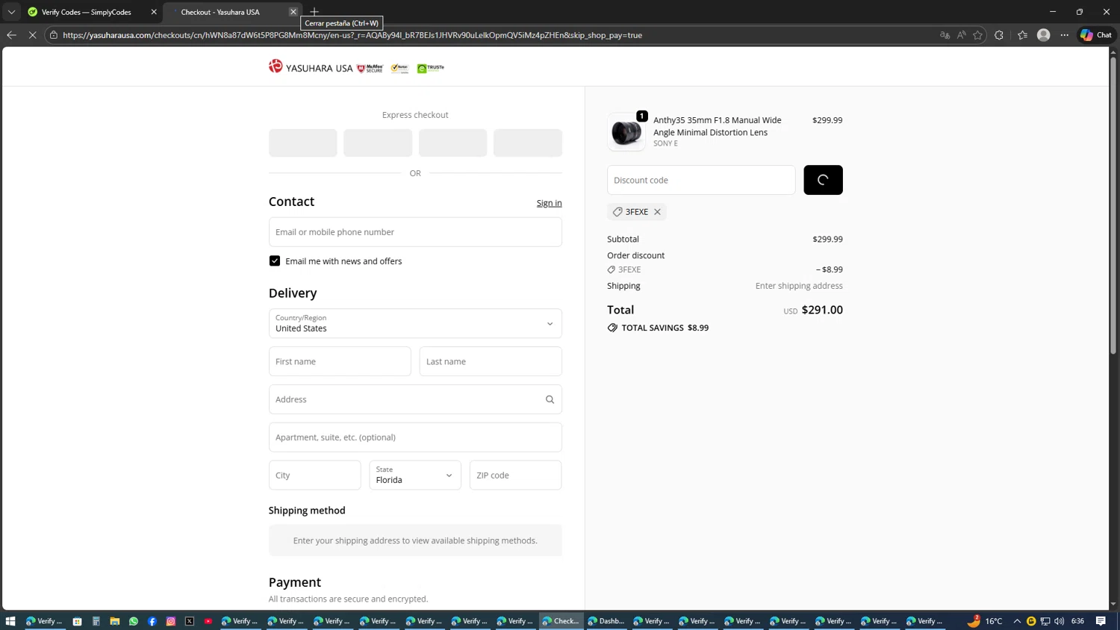This screenshot has height=630, width=1120.
Task: Click the Address input field
Action: [x=415, y=399]
